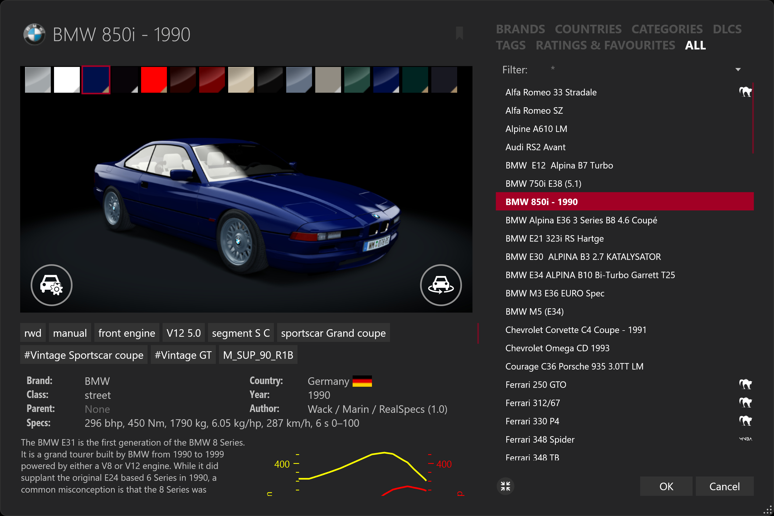Click the #Vintage Sportscar coupe tag
The height and width of the screenshot is (516, 774).
pos(84,355)
